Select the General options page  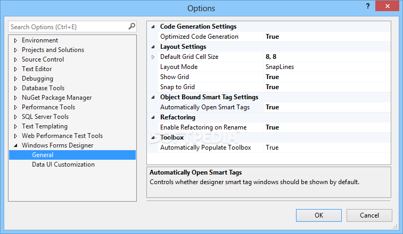pos(72,155)
